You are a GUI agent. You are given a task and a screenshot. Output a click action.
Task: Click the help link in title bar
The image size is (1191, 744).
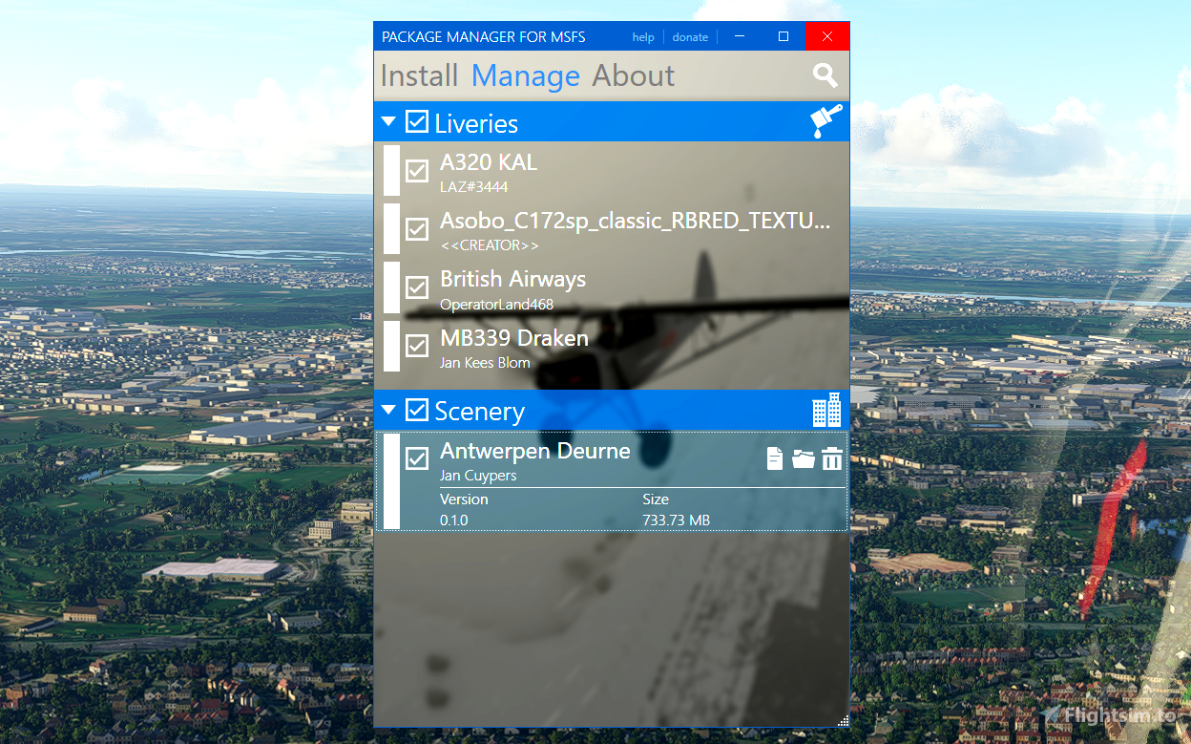(643, 37)
